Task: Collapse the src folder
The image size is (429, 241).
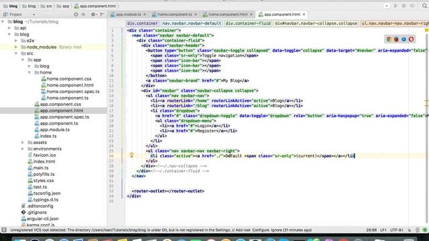Action: pos(16,54)
